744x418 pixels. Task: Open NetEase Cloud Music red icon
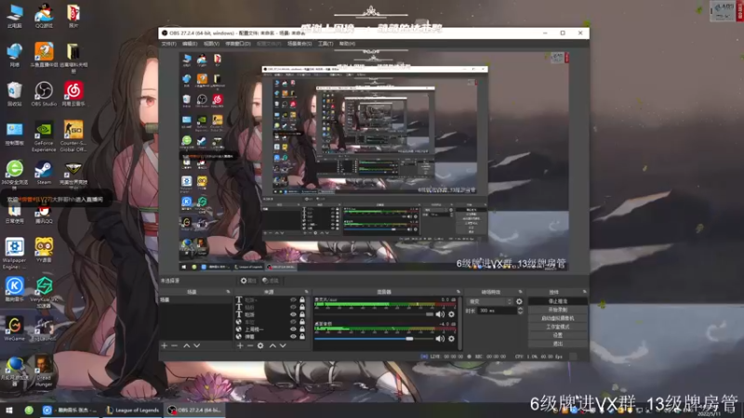pos(73,94)
